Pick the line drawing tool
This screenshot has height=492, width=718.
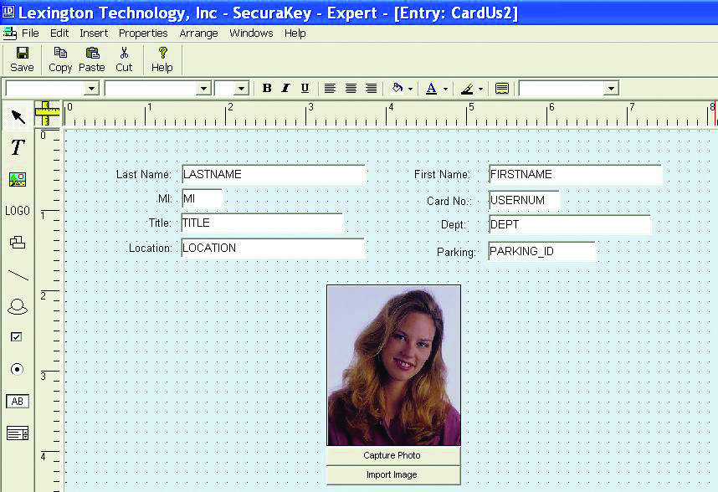[18, 274]
